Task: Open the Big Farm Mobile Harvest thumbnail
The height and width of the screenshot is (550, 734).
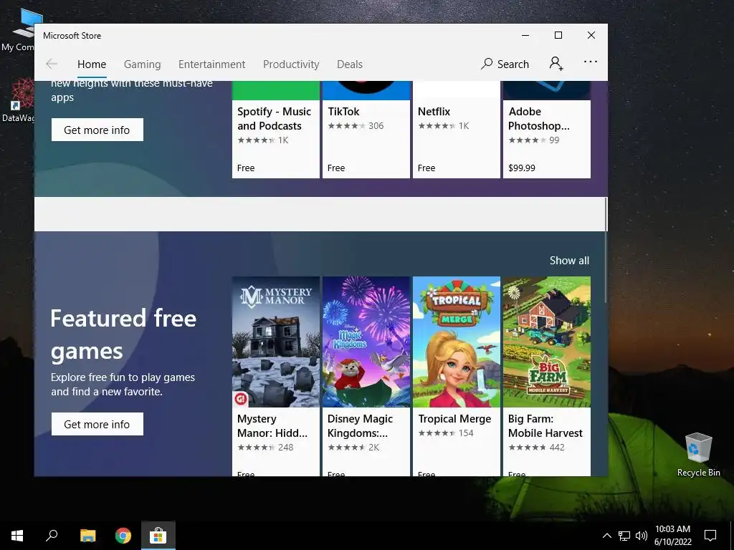Action: [x=547, y=342]
